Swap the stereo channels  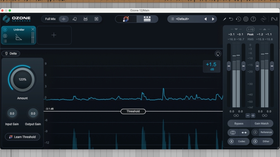(244, 132)
